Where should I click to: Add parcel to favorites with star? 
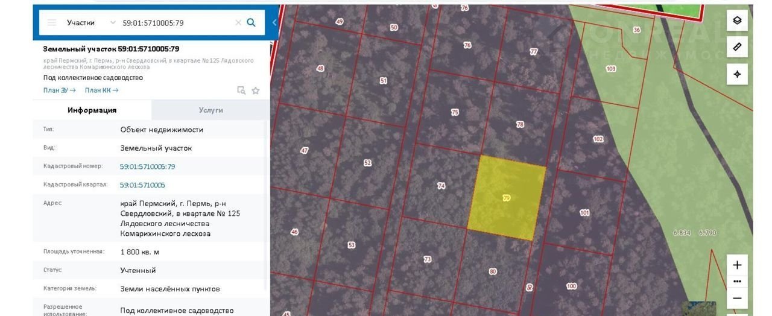tap(256, 90)
